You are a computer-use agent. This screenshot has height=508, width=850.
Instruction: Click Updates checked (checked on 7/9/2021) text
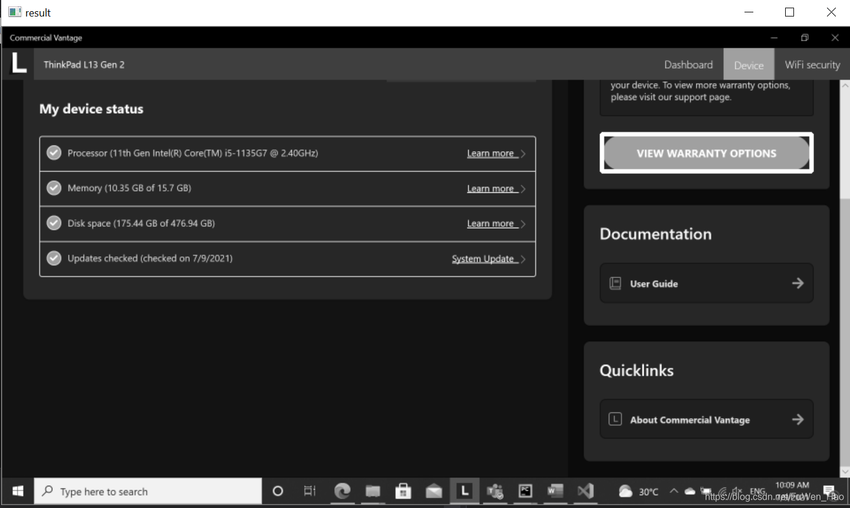150,258
